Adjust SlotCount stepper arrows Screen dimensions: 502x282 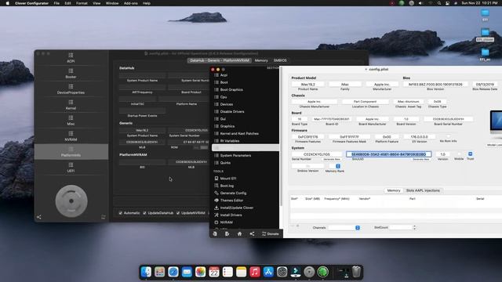(414, 228)
